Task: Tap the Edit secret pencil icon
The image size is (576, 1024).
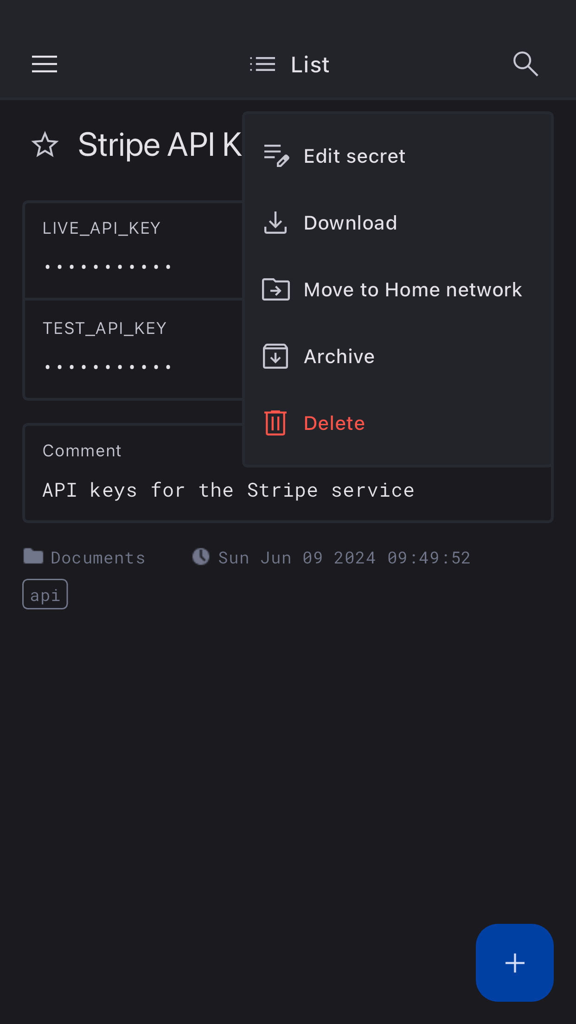Action: click(276, 156)
